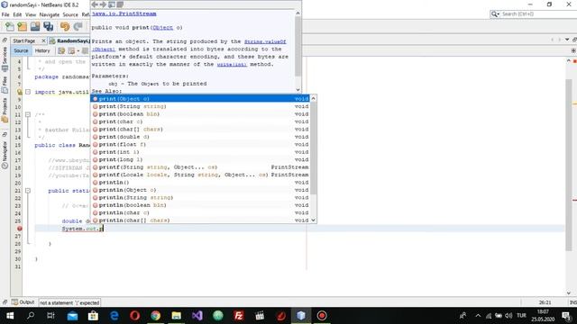This screenshot has height=324, width=577.
Task: Switch to the Start Page tab
Action: tap(24, 40)
